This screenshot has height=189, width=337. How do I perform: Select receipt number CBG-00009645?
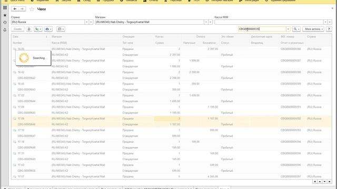pyautogui.click(x=26, y=113)
